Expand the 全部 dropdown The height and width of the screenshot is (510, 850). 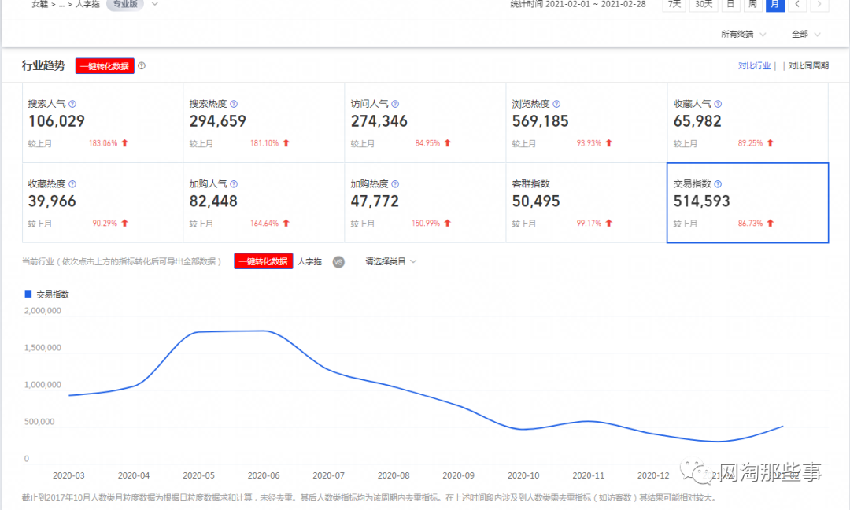click(x=806, y=34)
